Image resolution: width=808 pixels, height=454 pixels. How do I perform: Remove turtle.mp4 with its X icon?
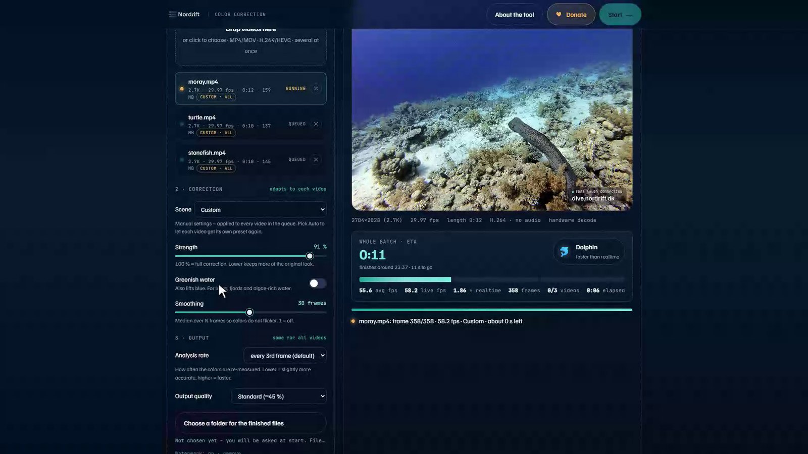point(316,124)
